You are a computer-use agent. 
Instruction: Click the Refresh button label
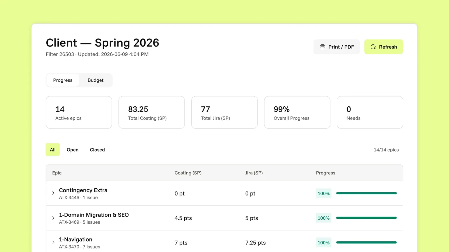click(388, 47)
